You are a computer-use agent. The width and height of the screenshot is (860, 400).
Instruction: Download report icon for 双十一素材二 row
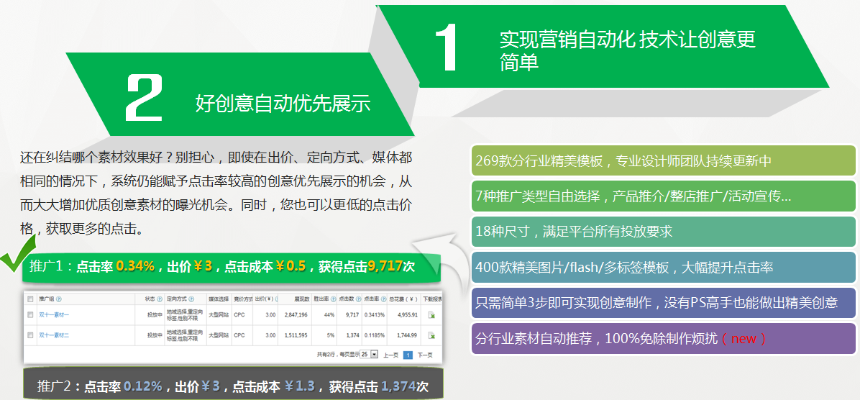[x=431, y=335]
